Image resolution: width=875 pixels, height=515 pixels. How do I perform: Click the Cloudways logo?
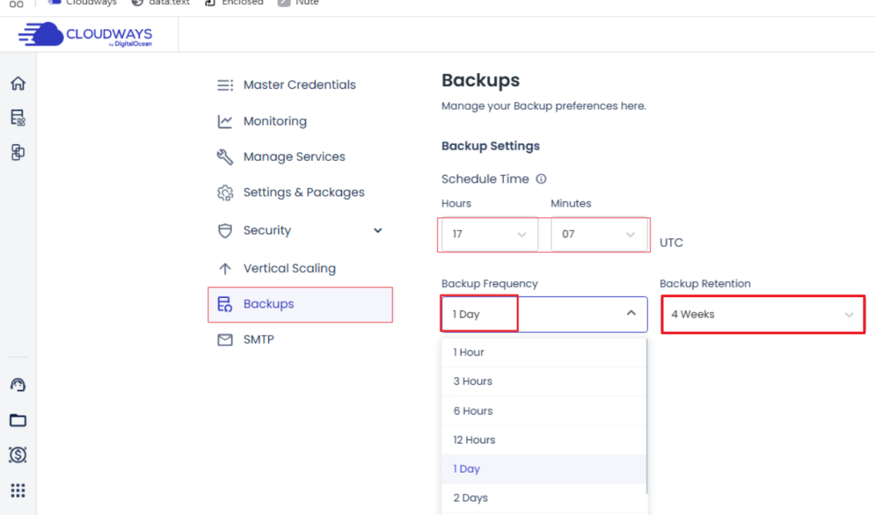(x=86, y=35)
